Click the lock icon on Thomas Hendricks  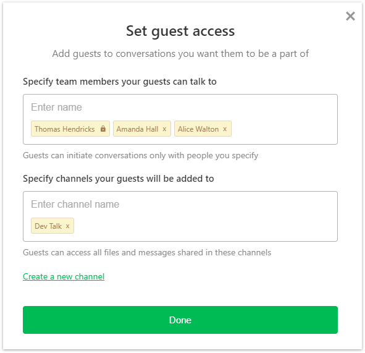103,129
